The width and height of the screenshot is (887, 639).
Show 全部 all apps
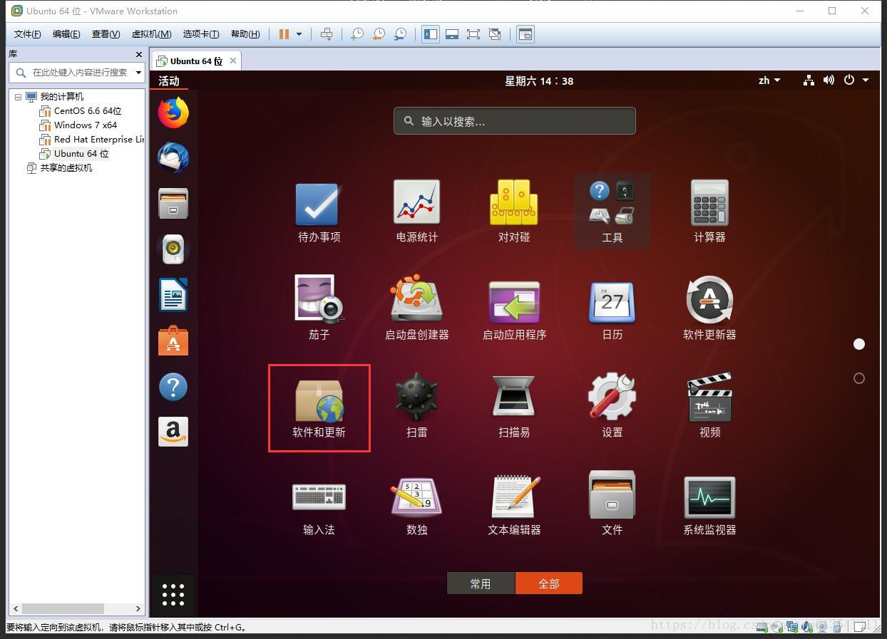(x=548, y=583)
